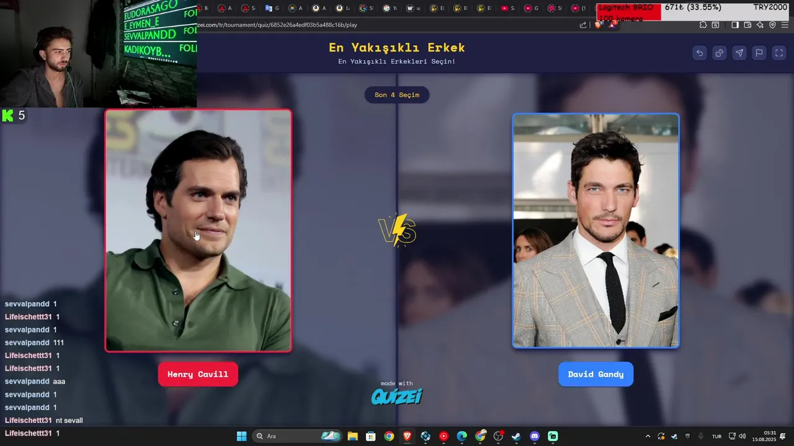
Task: Open the browser extensions puzzle icon
Action: 703,25
